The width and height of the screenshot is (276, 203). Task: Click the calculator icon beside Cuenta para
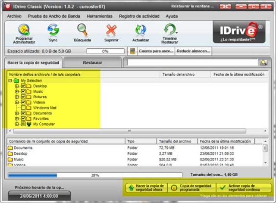pyautogui.click(x=132, y=51)
